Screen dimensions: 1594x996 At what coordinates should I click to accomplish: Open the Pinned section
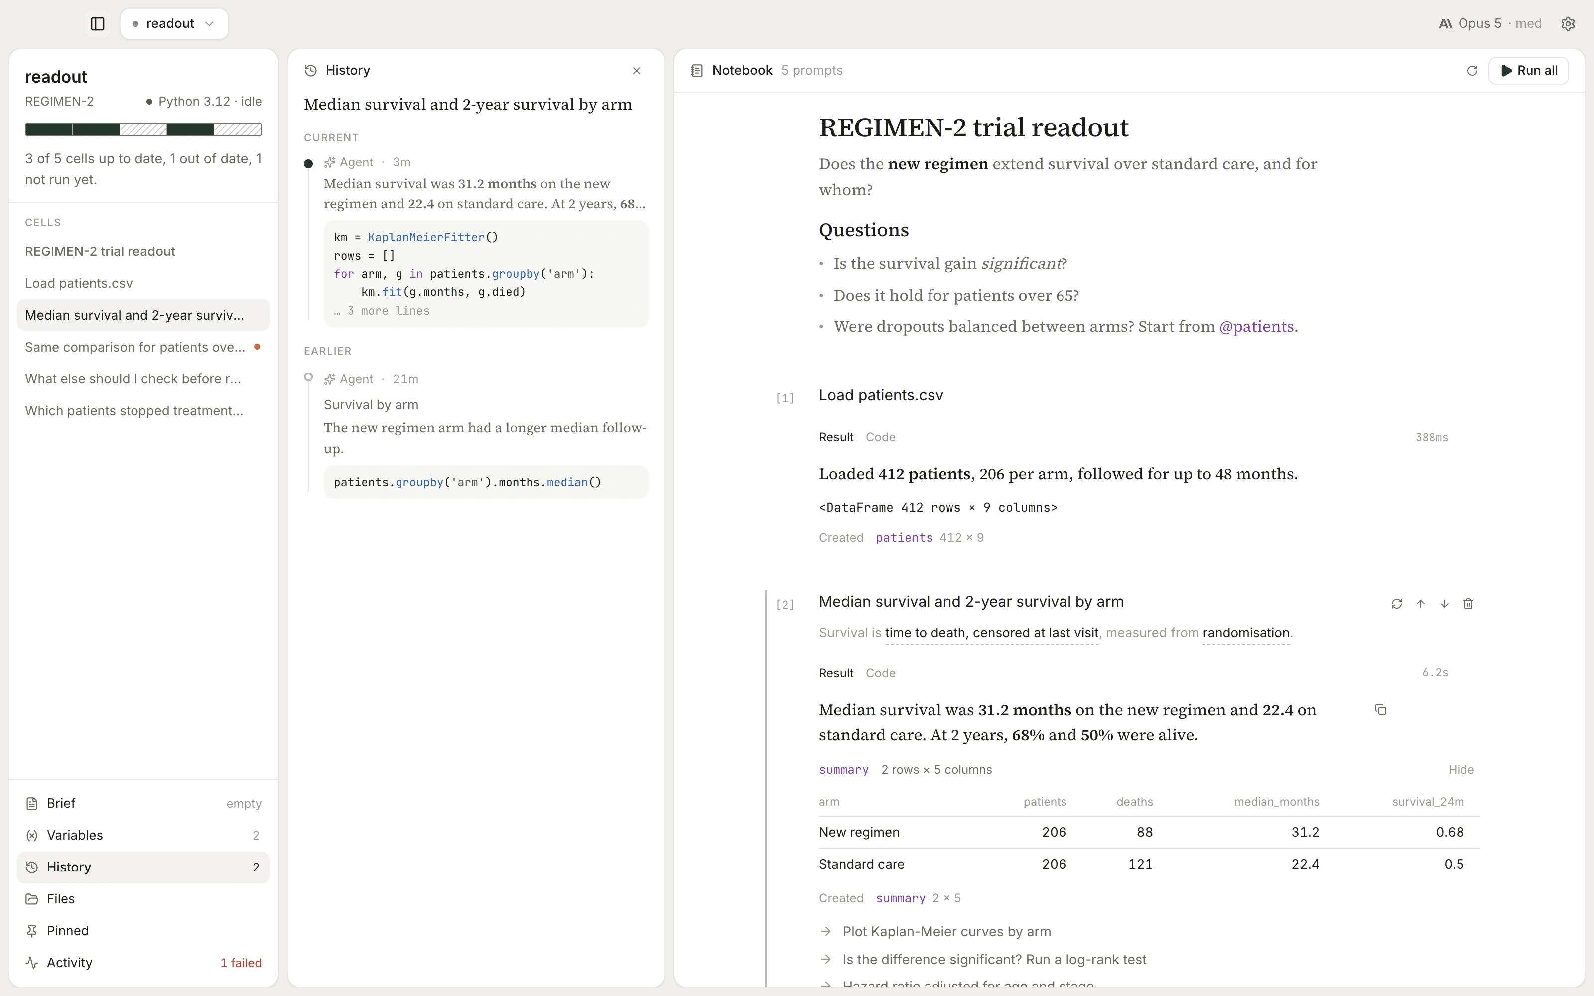(x=143, y=931)
